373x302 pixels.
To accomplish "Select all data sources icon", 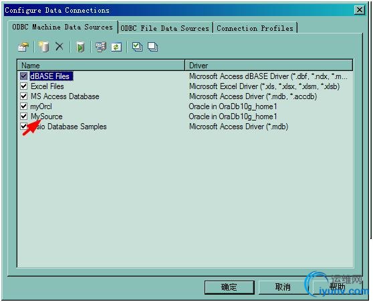I will (x=137, y=47).
